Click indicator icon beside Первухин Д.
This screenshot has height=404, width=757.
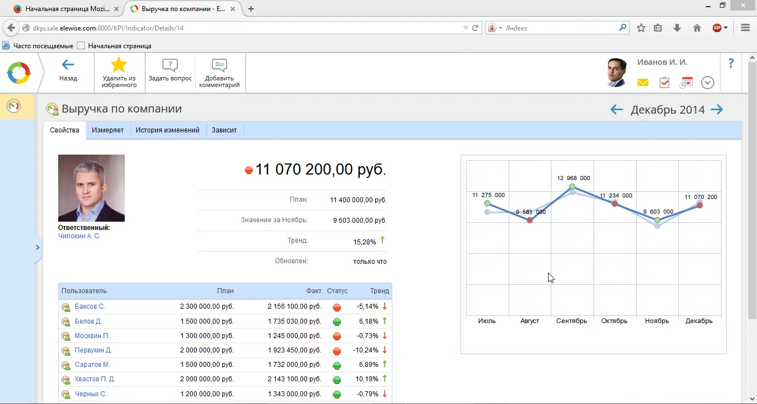coord(66,351)
